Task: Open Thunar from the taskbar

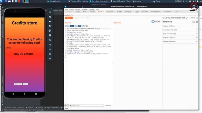Action: coord(157,1)
